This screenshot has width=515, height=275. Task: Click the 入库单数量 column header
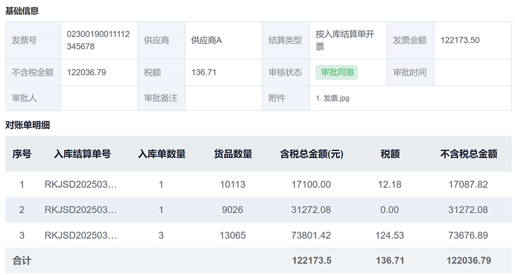pyautogui.click(x=162, y=154)
